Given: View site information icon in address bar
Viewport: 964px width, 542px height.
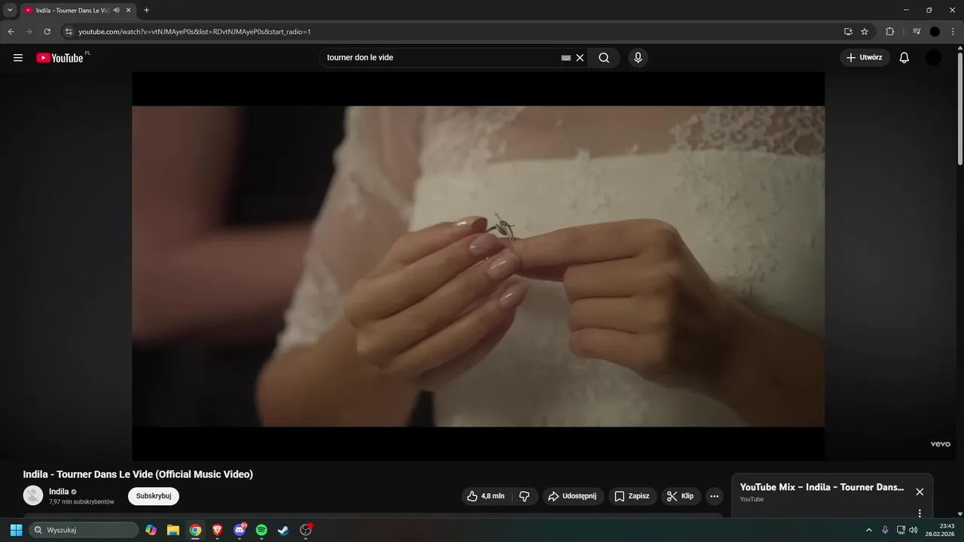Looking at the screenshot, I should point(69,32).
